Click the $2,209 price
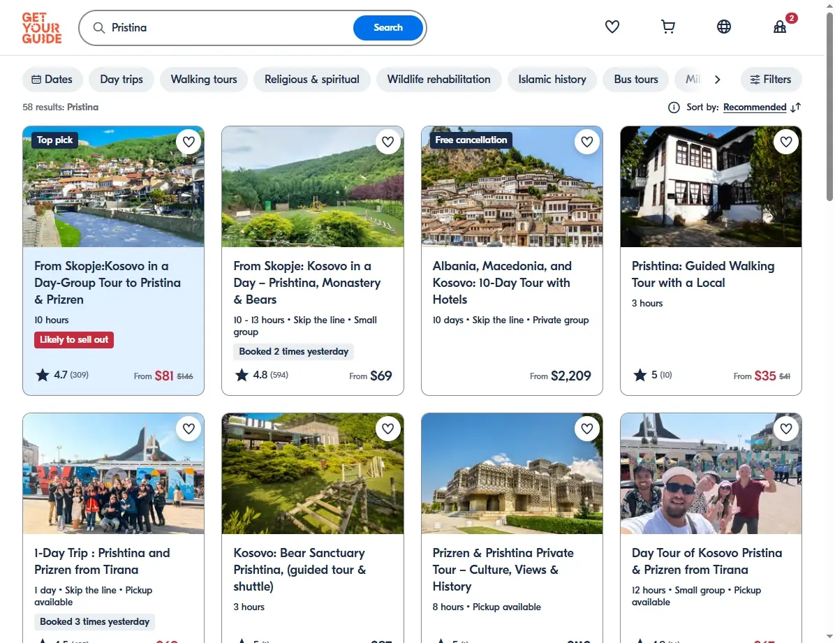This screenshot has width=835, height=643. 571,376
